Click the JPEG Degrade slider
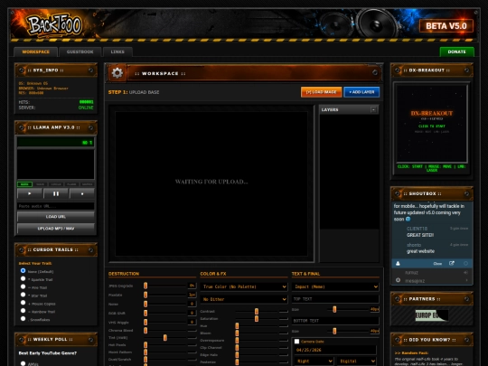This screenshot has width=488, height=366. [x=165, y=286]
